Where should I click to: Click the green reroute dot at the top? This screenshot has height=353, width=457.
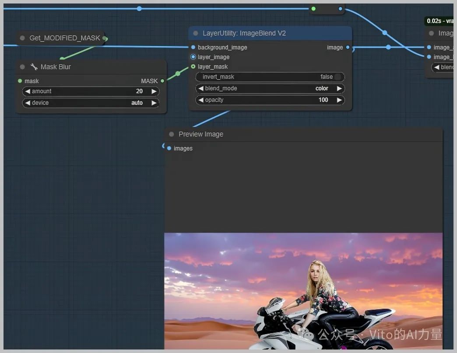[313, 9]
